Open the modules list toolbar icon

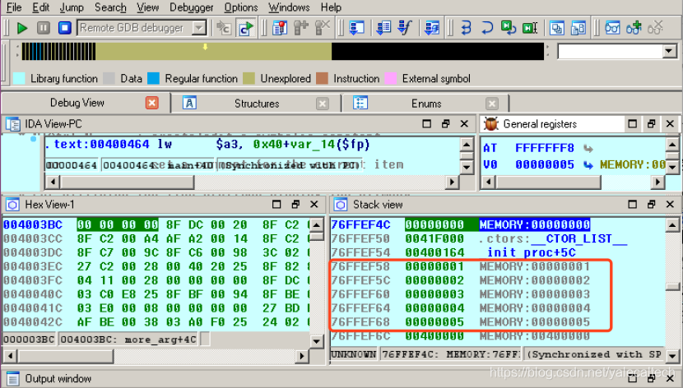pos(557,28)
